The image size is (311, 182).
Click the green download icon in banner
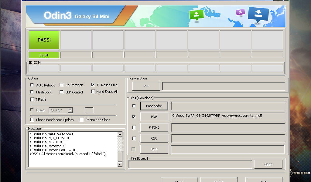coord(196,15)
